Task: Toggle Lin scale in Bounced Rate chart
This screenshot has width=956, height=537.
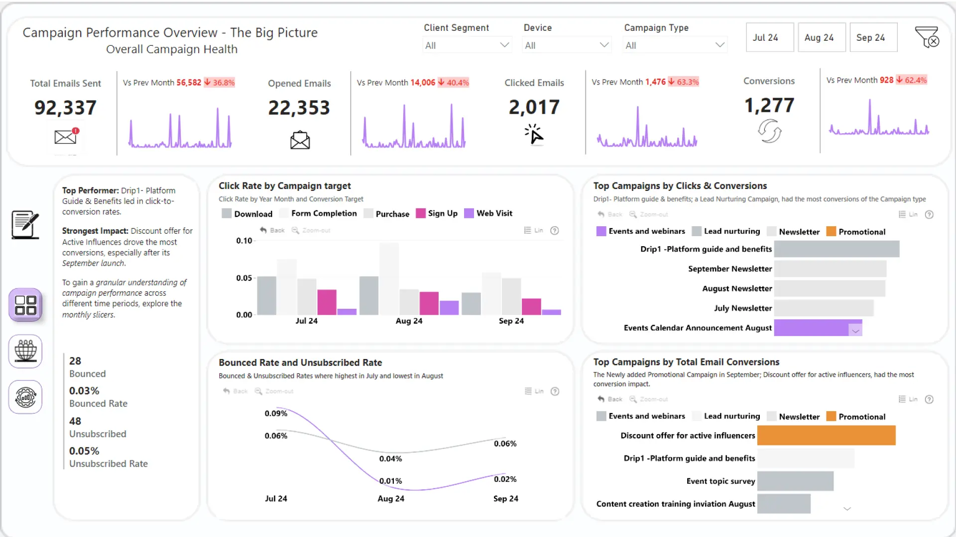Action: [534, 391]
